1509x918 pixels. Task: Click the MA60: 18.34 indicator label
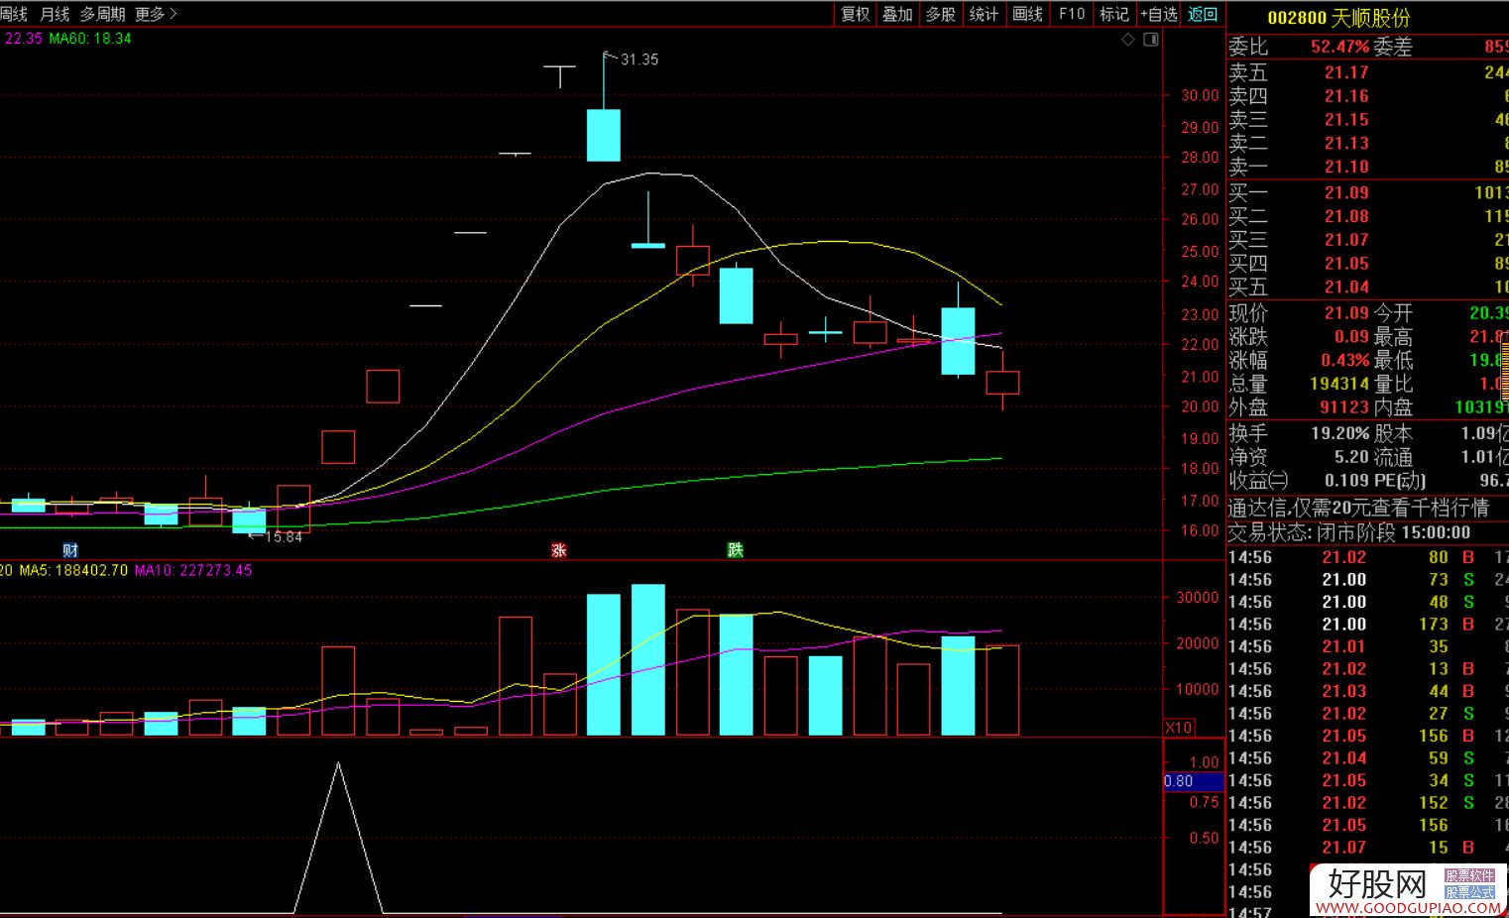point(90,39)
